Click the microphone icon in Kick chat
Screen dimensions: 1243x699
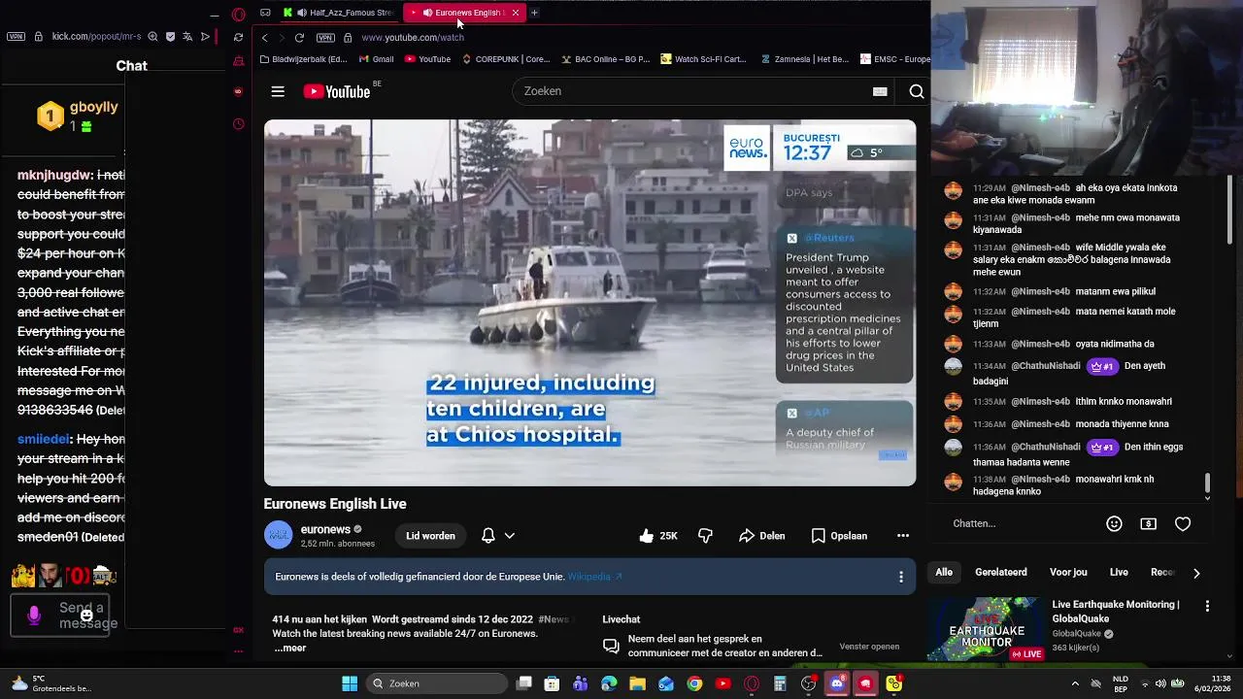34,616
